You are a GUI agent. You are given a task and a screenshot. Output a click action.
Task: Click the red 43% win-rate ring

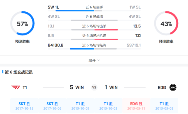[x=166, y=23]
